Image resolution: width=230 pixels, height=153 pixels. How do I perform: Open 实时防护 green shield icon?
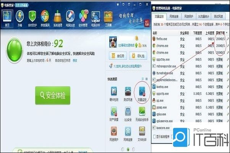click(32, 19)
